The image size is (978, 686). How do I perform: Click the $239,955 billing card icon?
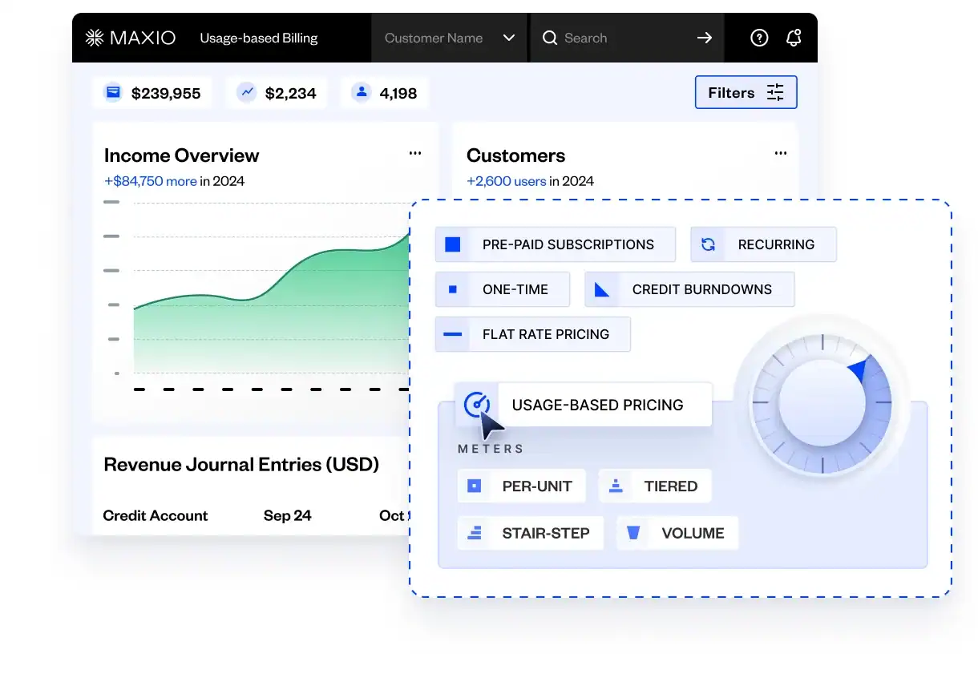click(x=113, y=93)
